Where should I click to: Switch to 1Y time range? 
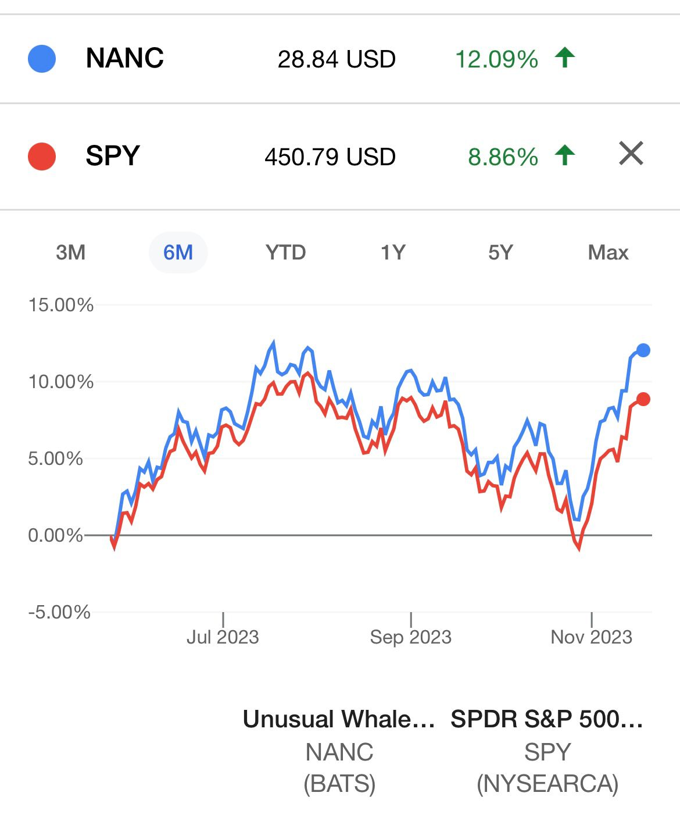pos(393,253)
